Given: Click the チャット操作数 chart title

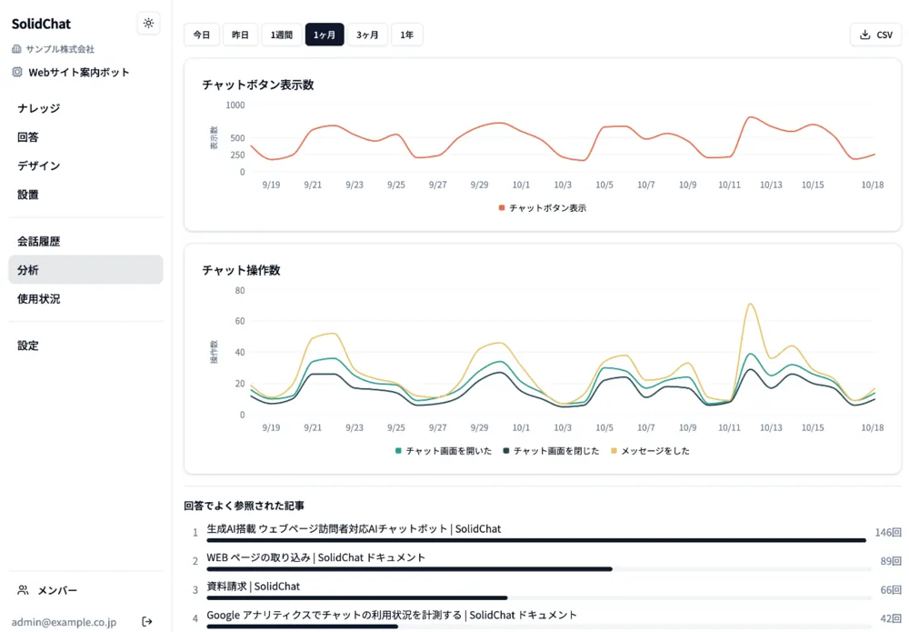Looking at the screenshot, I should click(241, 270).
